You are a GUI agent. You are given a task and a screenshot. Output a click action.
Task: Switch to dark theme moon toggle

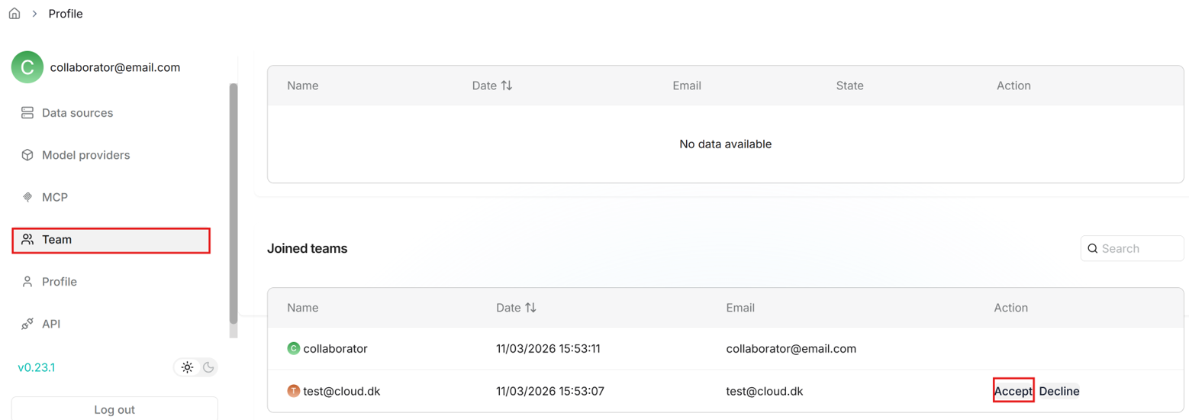coord(208,367)
